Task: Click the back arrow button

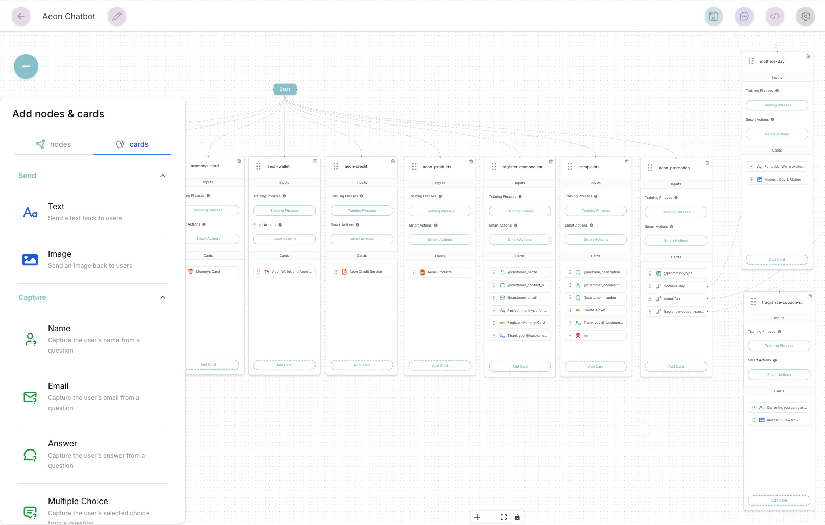Action: [21, 16]
